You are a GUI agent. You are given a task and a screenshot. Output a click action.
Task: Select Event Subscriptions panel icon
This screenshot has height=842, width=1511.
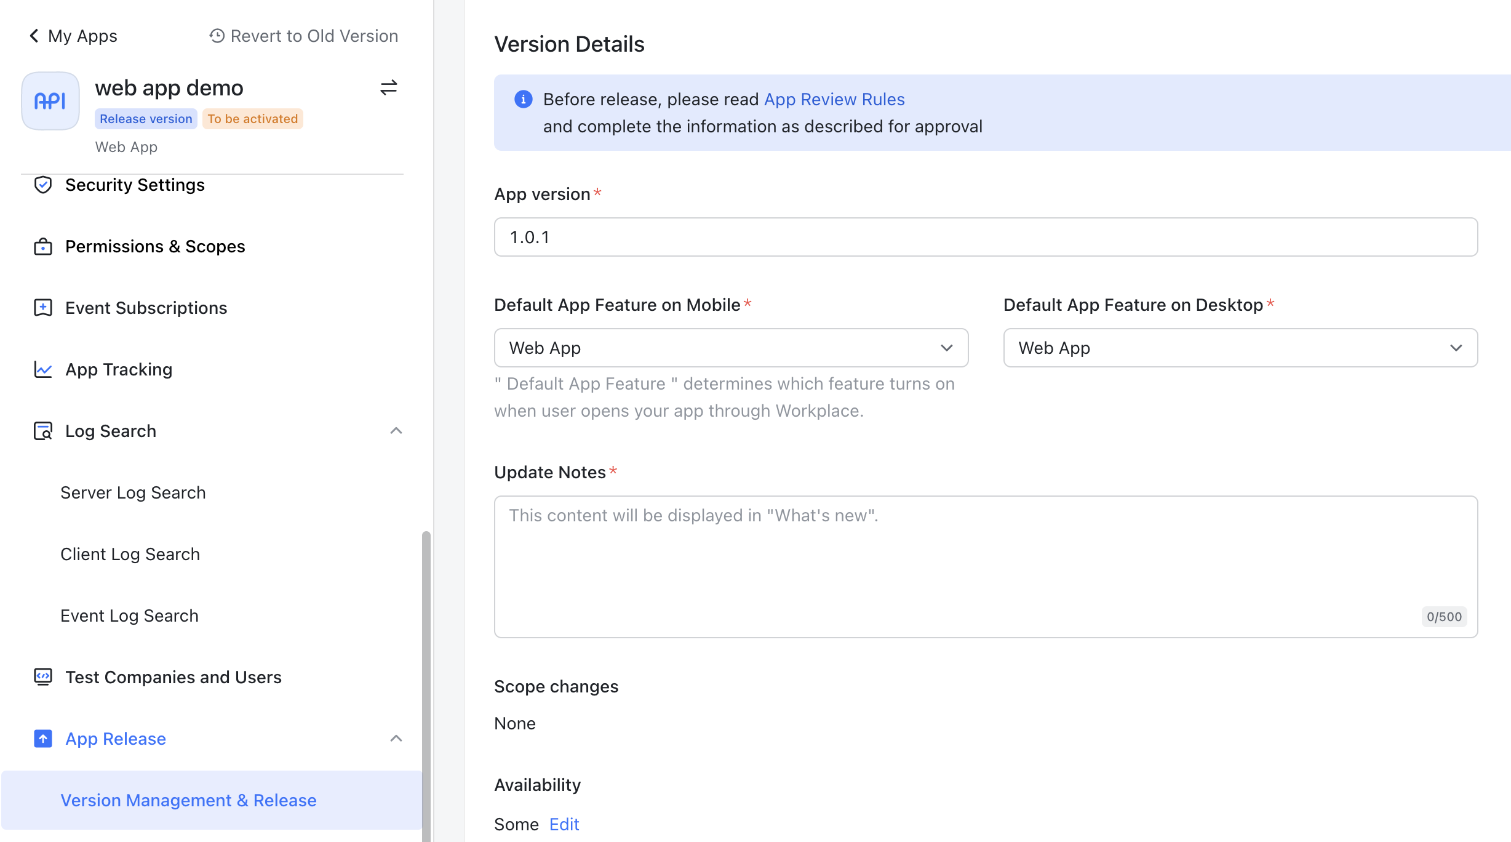click(42, 307)
